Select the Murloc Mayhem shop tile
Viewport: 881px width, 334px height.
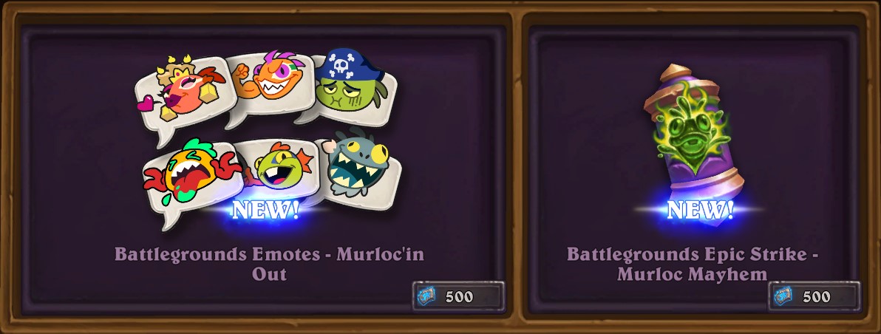[694, 169]
